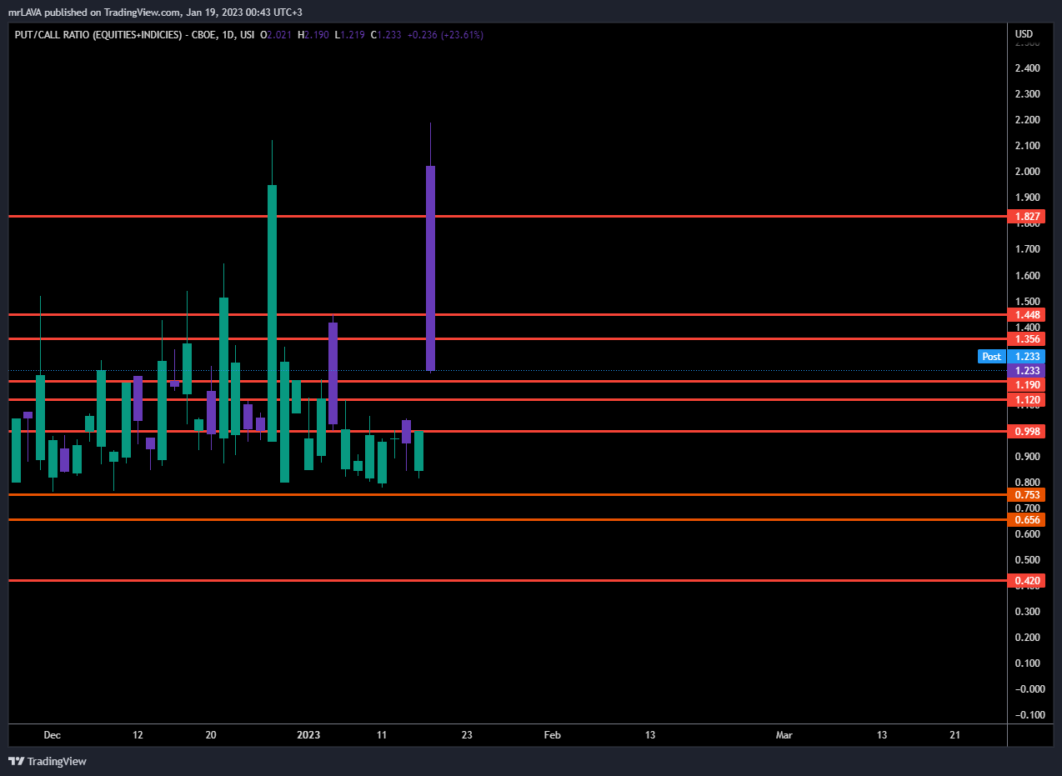Click the 0.900 price axis tick
This screenshot has width=1062, height=776.
click(1028, 457)
